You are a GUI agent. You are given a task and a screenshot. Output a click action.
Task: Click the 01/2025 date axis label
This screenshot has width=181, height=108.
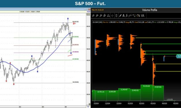coord(130,103)
